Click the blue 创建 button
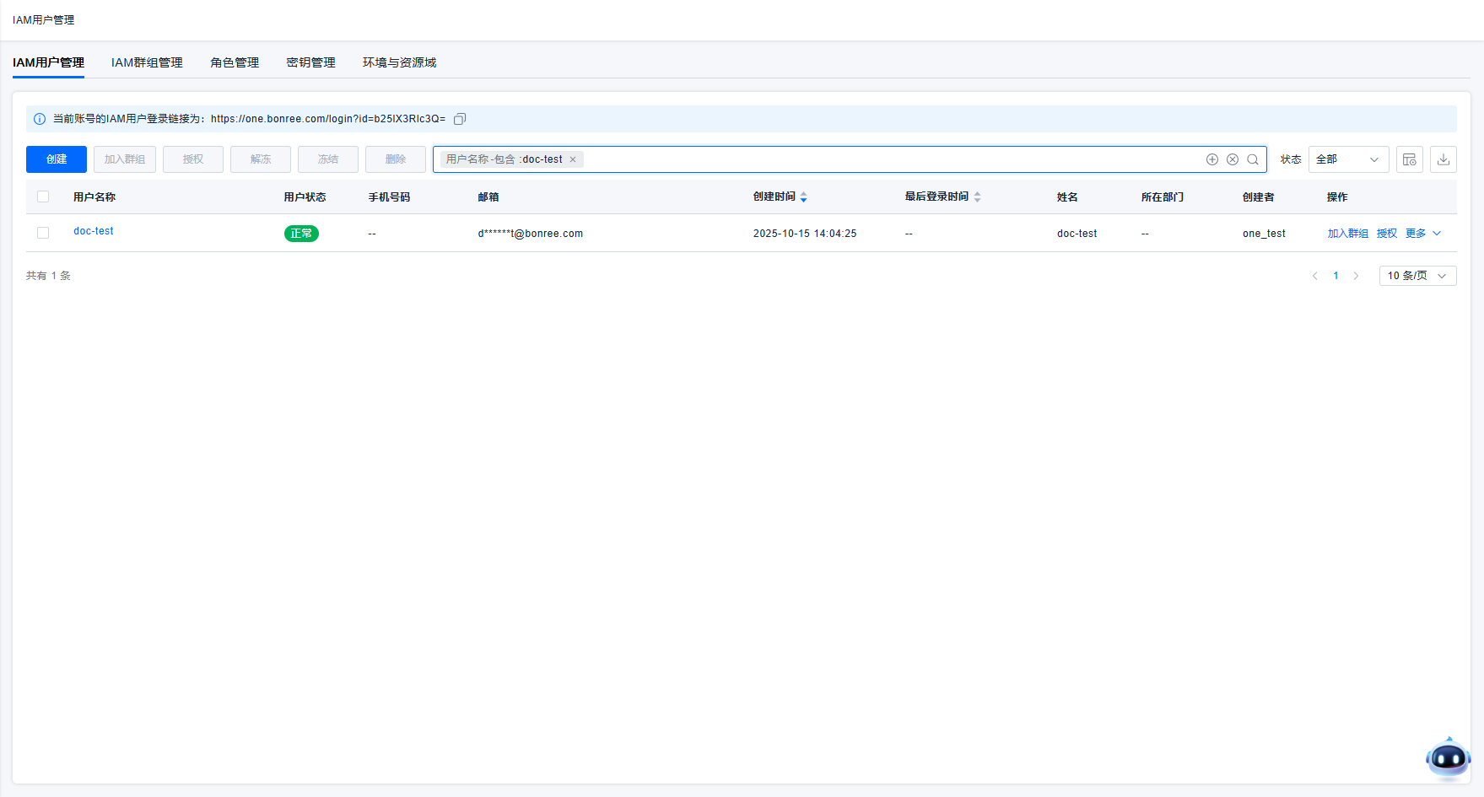Viewport: 1484px width, 797px height. click(57, 159)
